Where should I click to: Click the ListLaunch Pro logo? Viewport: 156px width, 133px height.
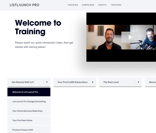point(25,5)
